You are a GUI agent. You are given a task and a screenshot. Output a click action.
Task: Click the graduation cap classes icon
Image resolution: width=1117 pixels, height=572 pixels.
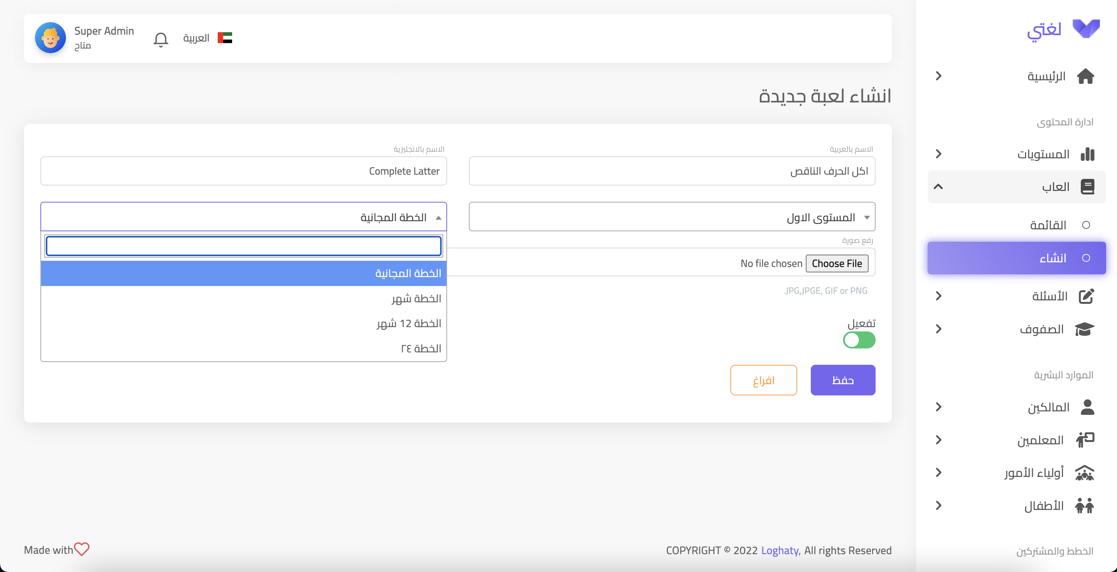[x=1084, y=329]
